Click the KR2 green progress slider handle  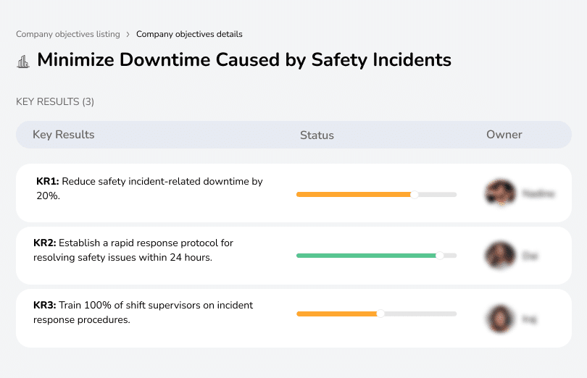pos(440,256)
